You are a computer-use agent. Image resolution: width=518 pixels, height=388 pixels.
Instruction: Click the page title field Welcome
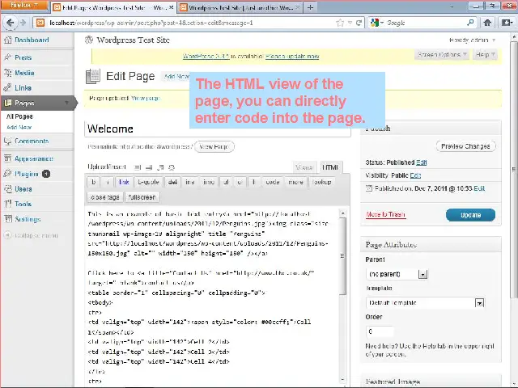[x=218, y=129]
